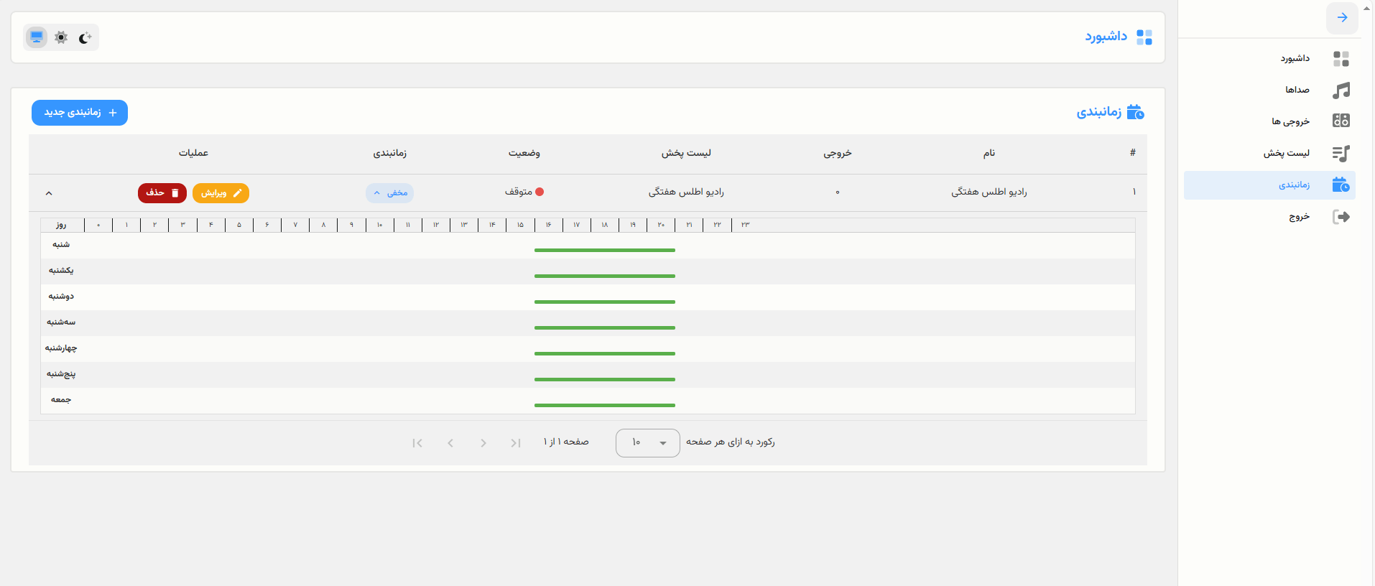The image size is (1375, 586).
Task: Open داشبورد in the sidebar
Action: click(1269, 58)
